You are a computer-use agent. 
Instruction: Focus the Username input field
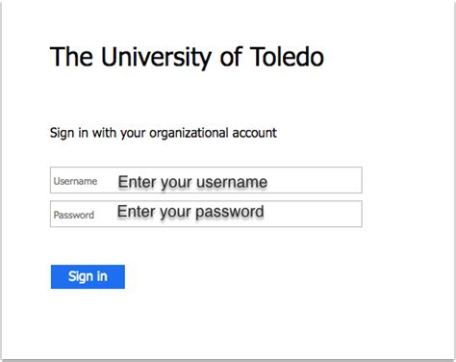tap(206, 180)
